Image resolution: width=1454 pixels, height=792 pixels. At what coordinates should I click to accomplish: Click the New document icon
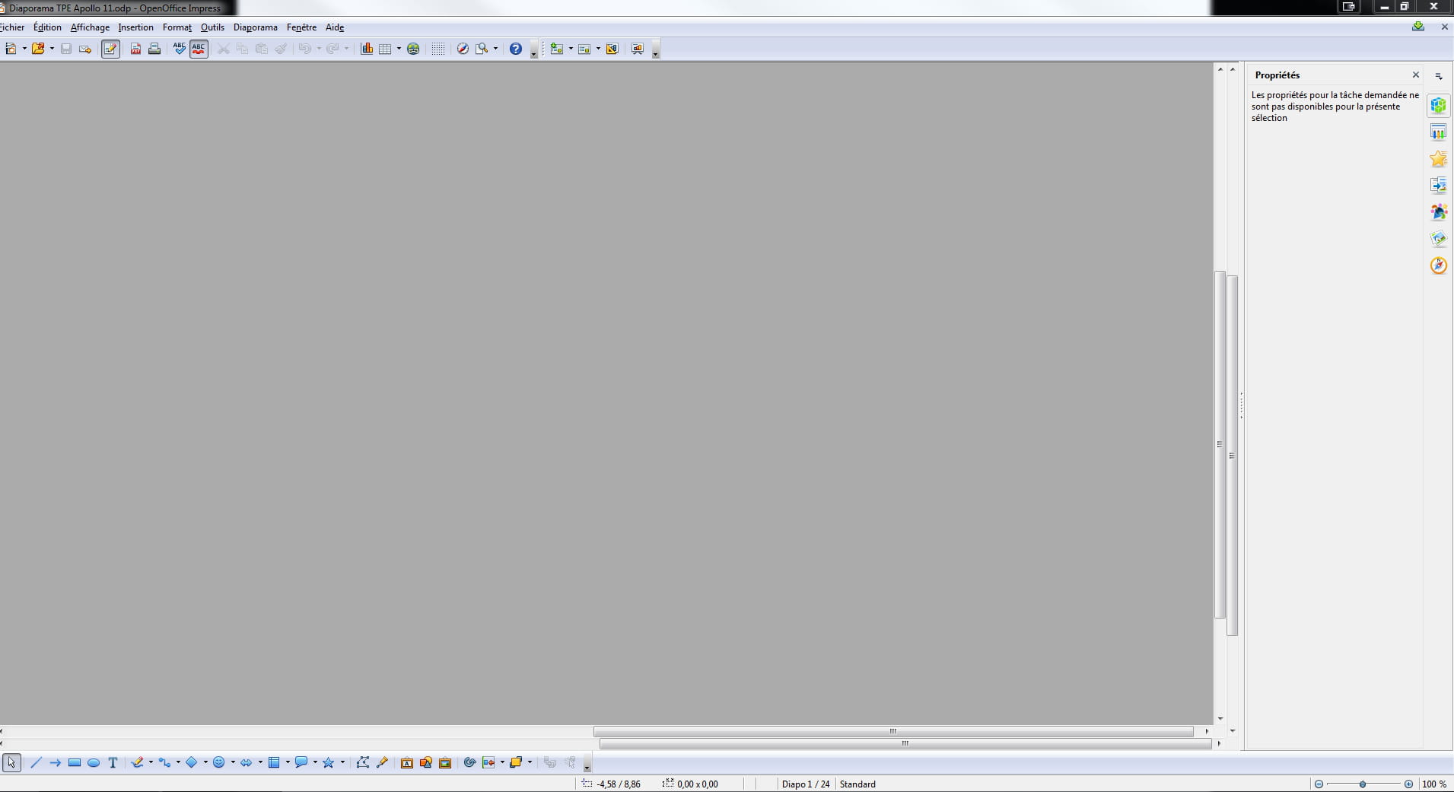pos(11,49)
